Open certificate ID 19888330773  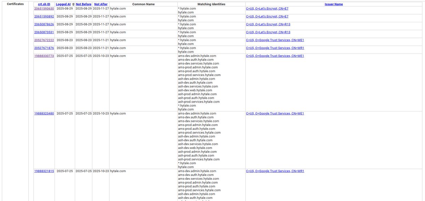click(44, 56)
